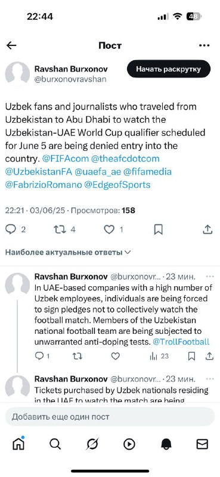Open Ravshan Burxonov's profile avatar at top
The width and height of the screenshot is (220, 477).
pyautogui.click(x=17, y=74)
